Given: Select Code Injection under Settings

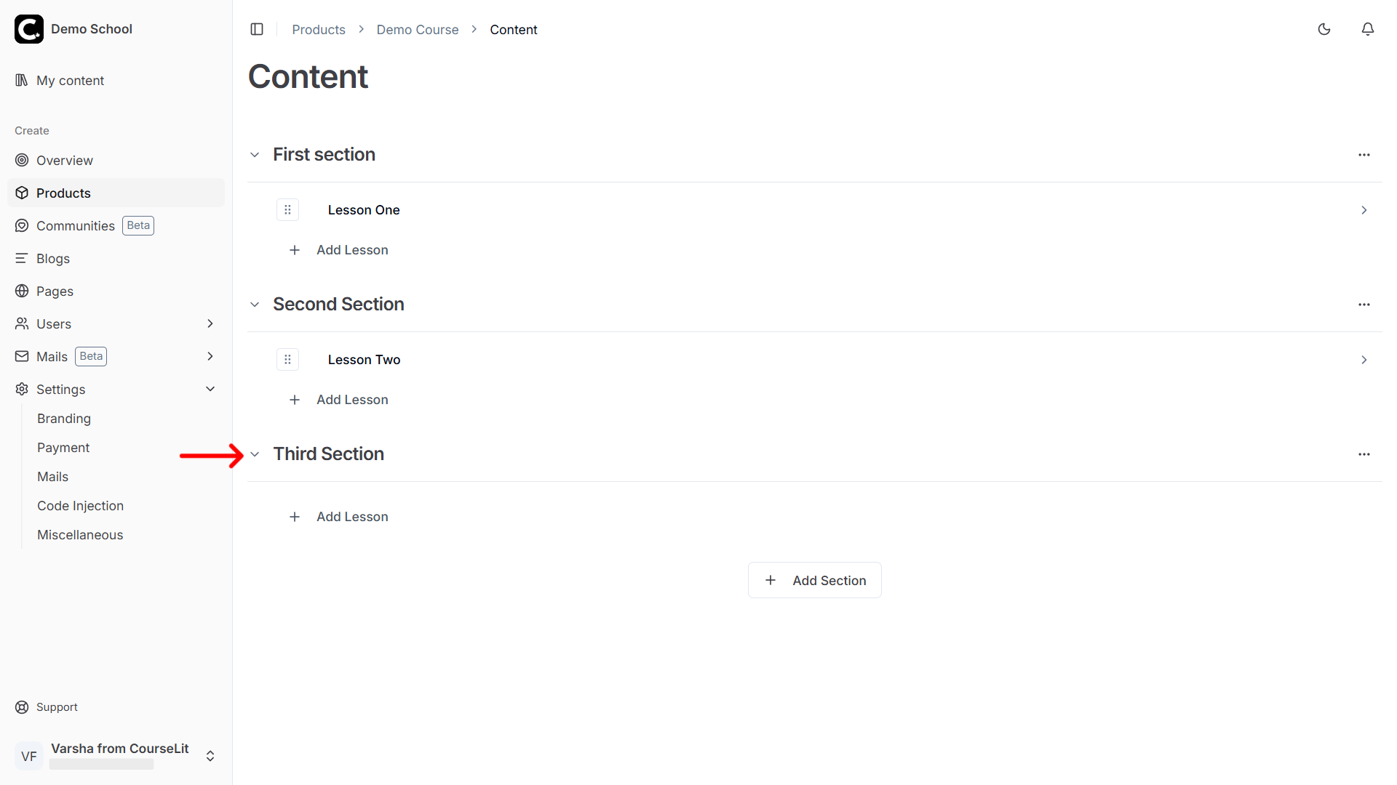Looking at the screenshot, I should coord(80,505).
